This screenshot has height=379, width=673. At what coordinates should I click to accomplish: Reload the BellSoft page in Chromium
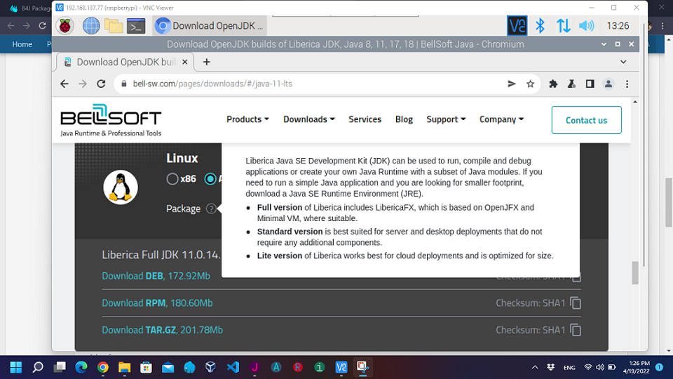pyautogui.click(x=101, y=84)
